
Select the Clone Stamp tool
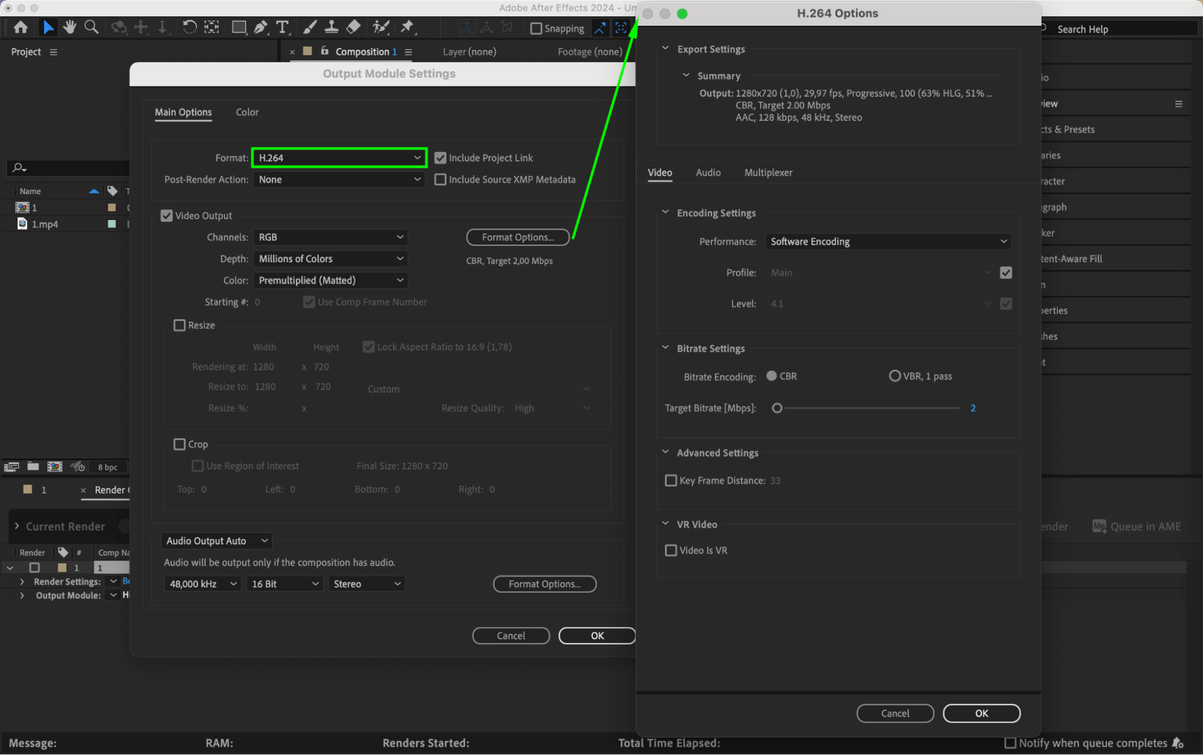pos(331,27)
